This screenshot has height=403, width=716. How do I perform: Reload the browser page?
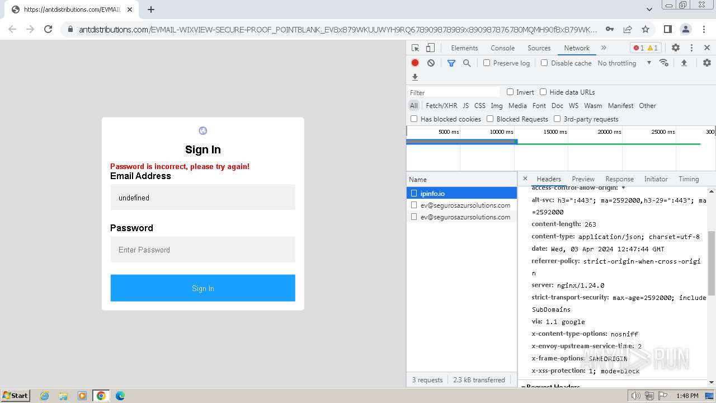point(48,29)
